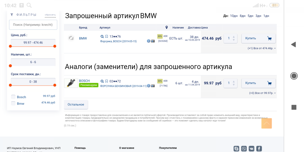
Task: Click 89% supplier rating badge in BOSCH row
Action: coord(160,81)
